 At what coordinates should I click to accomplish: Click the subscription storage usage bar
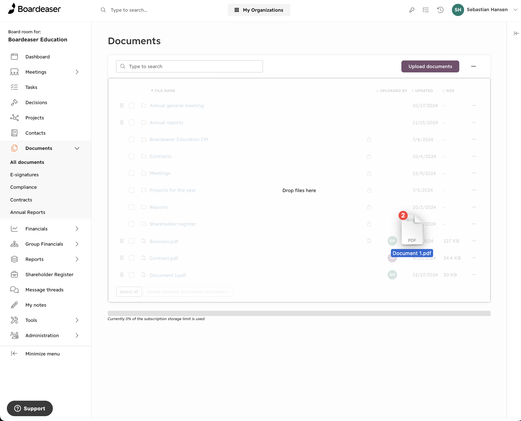(299, 313)
